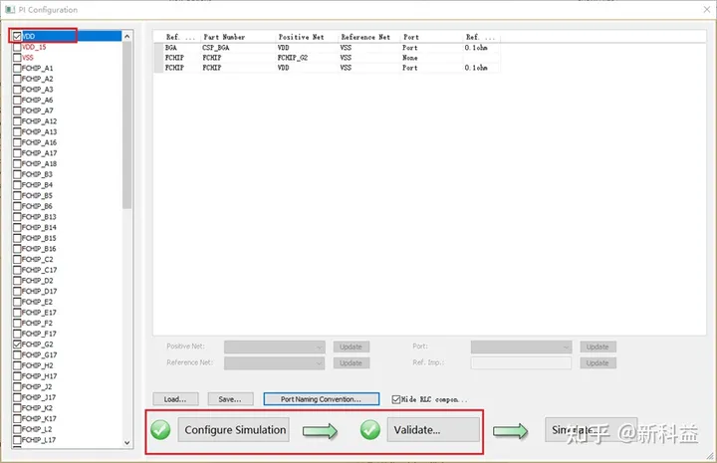The height and width of the screenshot is (463, 717).
Task: Uncheck the VDD net checkbox
Action: click(x=17, y=36)
